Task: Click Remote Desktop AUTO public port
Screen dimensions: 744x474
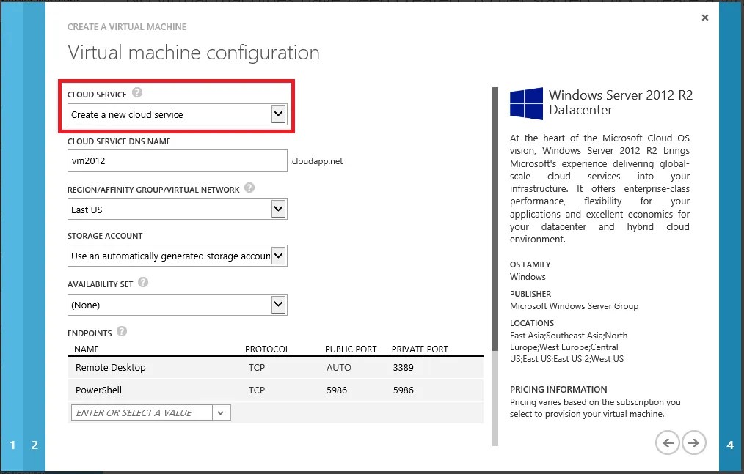Action: click(x=339, y=367)
